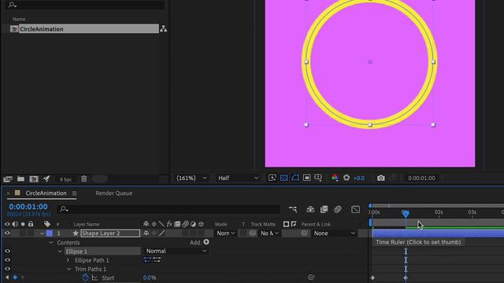Screen dimensions: 504x283
Task: Click the Video eye column header
Action: click(7, 224)
